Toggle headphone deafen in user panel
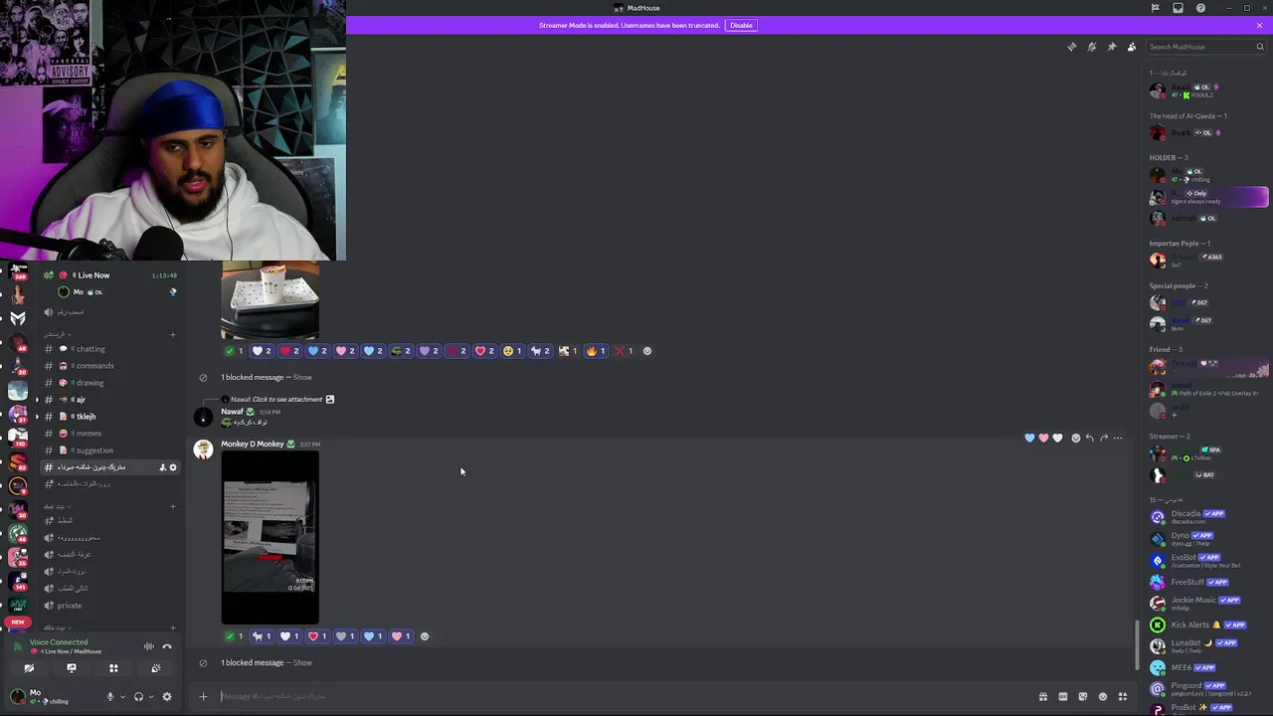This screenshot has width=1273, height=716. coord(138,697)
